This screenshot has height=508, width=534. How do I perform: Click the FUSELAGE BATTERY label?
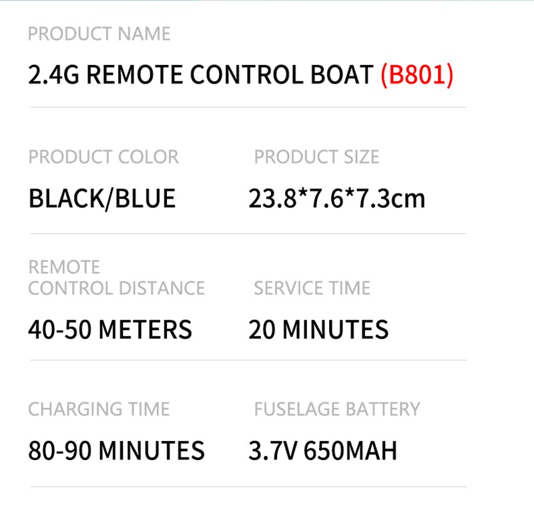(337, 409)
